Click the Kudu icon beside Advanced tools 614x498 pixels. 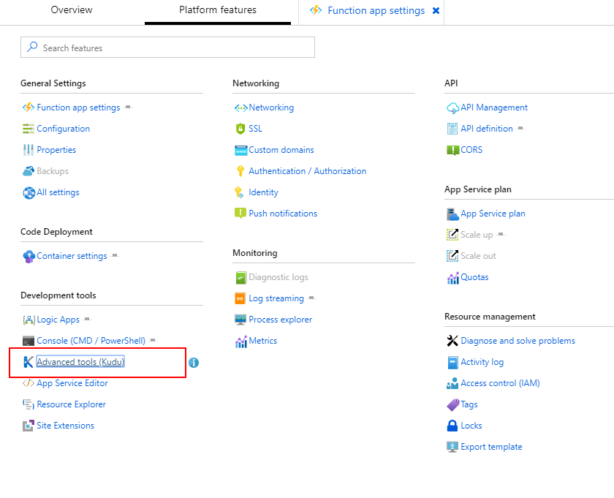29,362
